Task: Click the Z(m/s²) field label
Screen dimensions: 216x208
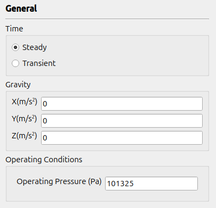Action: coord(24,136)
